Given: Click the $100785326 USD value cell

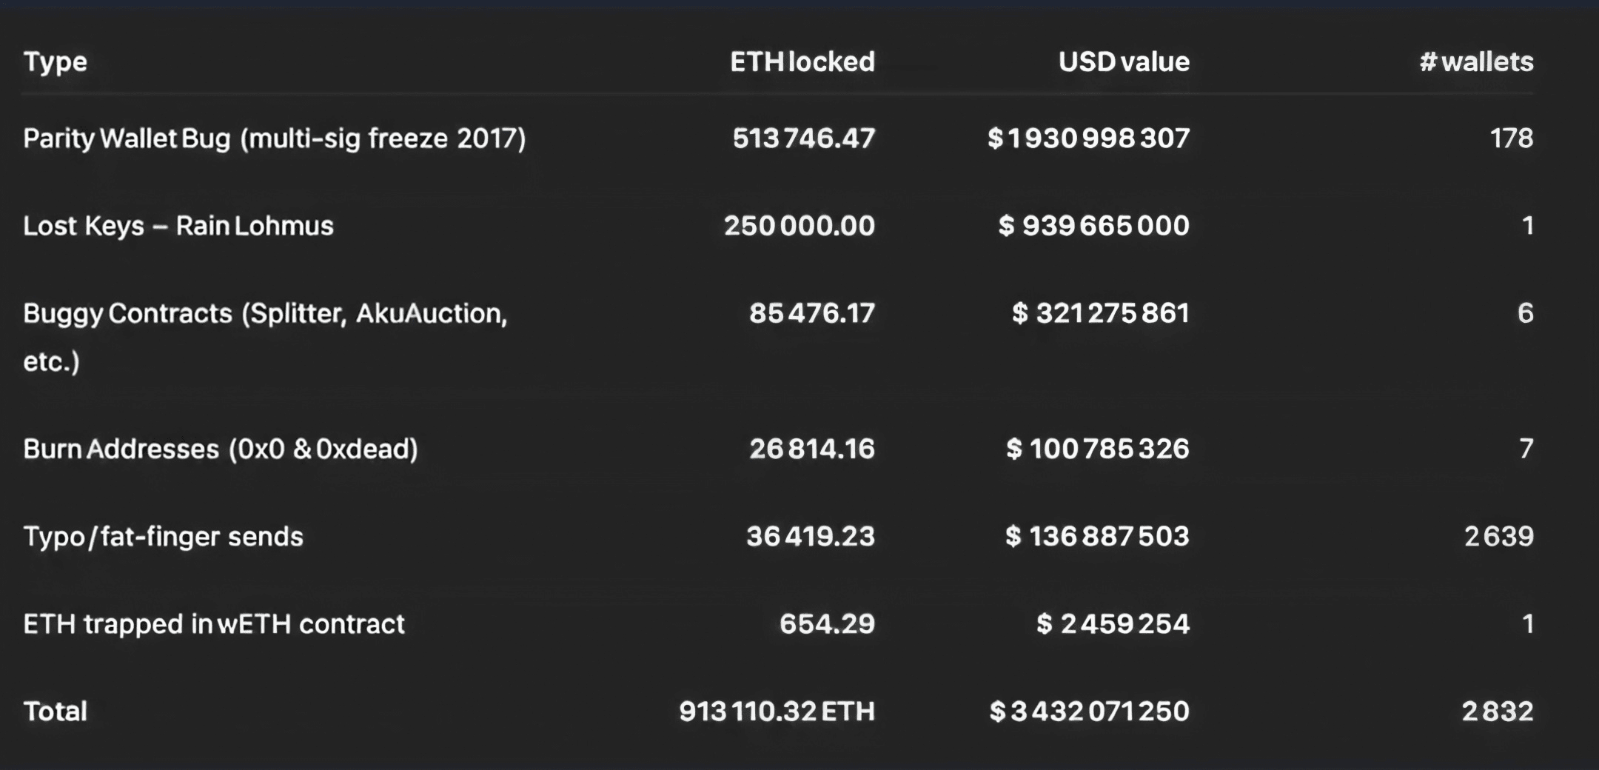Looking at the screenshot, I should pos(1098,449).
